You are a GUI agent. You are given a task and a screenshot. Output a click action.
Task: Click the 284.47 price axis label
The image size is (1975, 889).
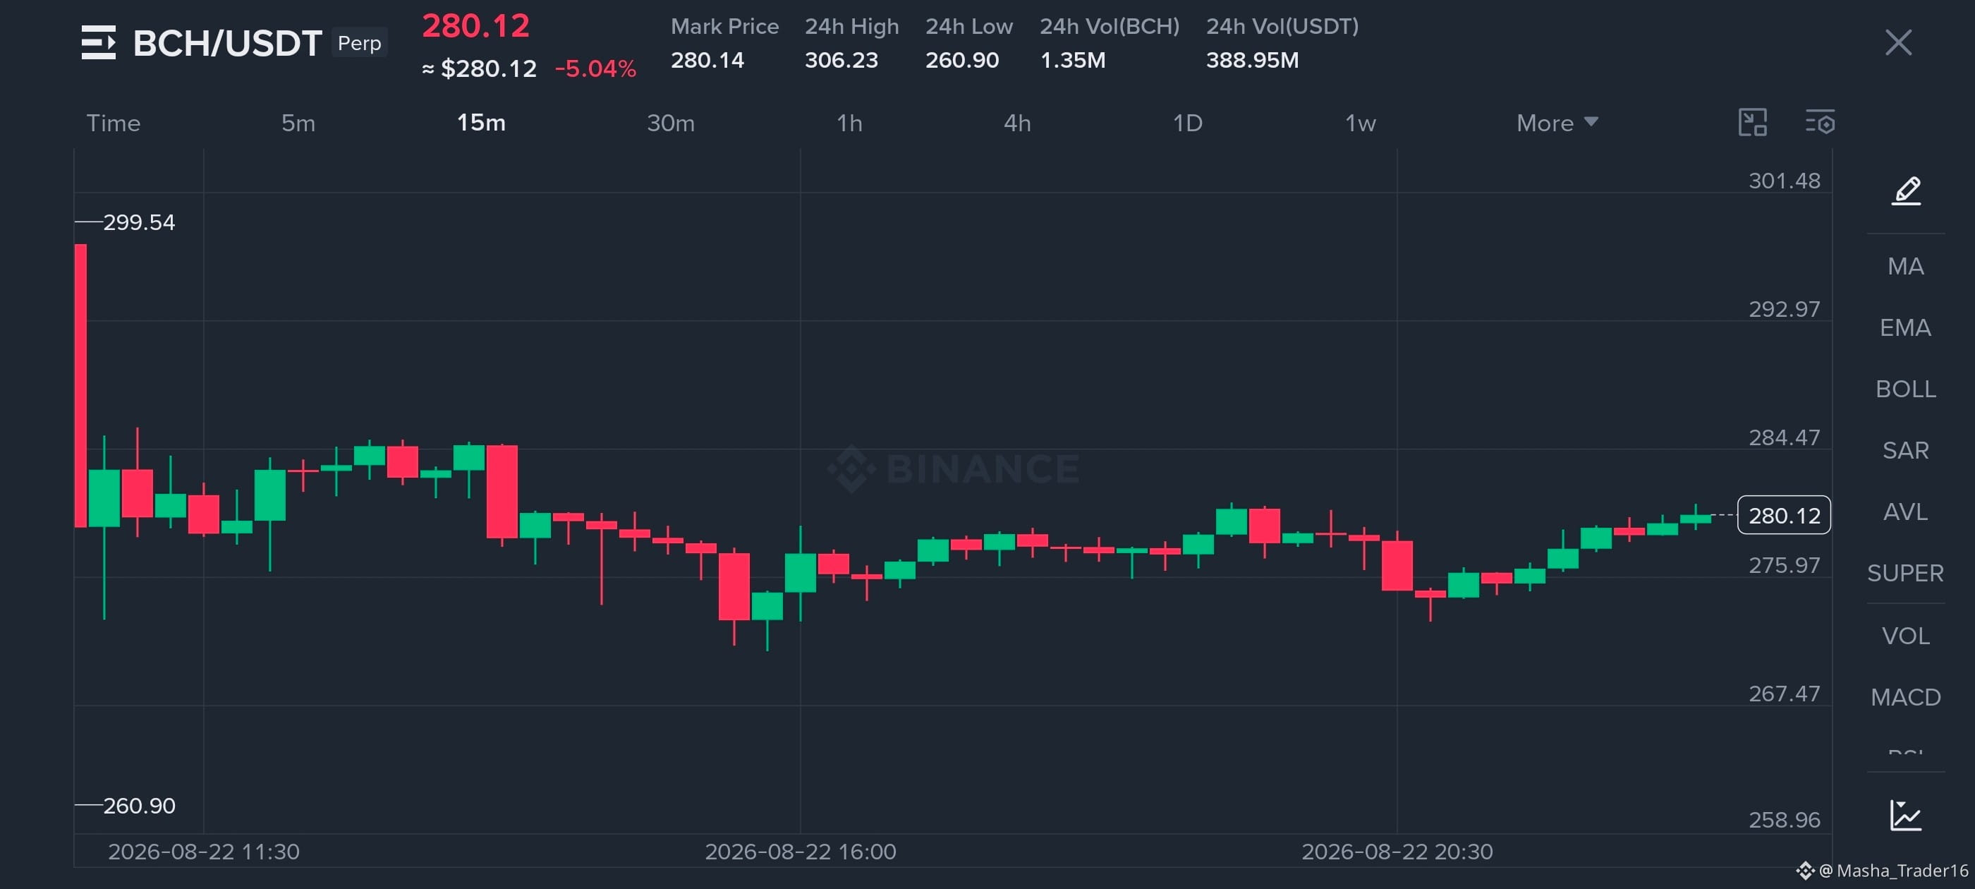click(1784, 437)
